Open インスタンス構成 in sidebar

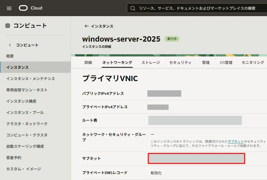click(21, 101)
